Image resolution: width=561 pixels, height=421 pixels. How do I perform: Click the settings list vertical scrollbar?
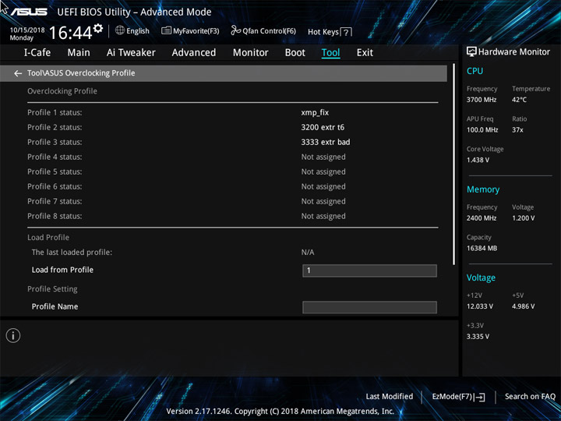454,165
